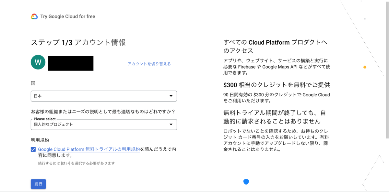Click the small orange dot on the right
Screen dimensions: 389x193
(365, 67)
